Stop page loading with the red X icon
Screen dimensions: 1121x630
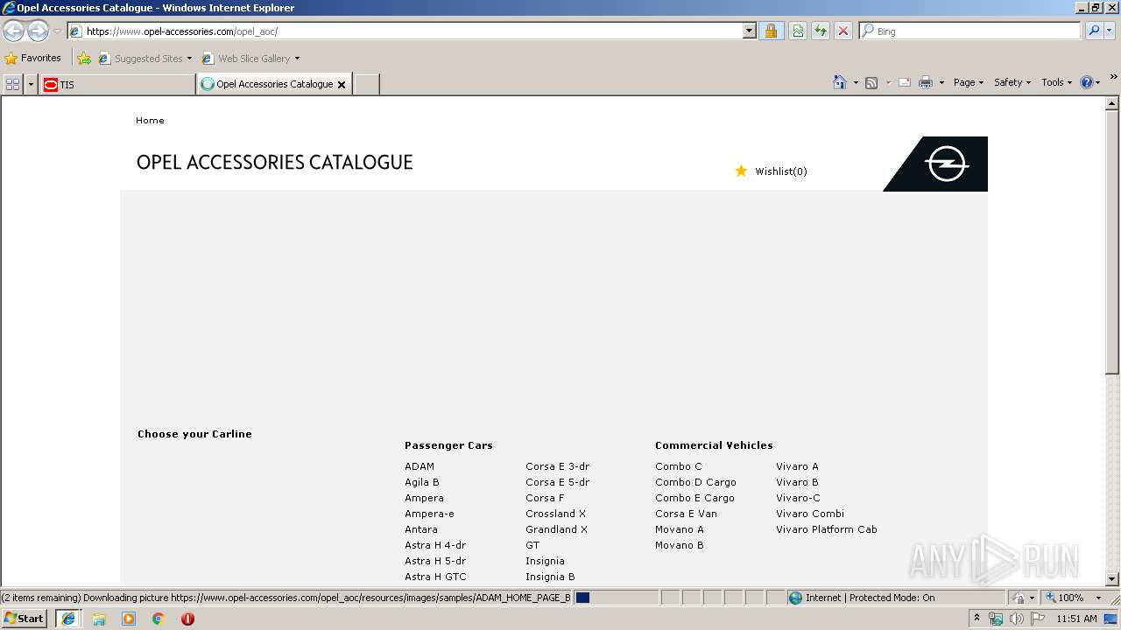[843, 31]
